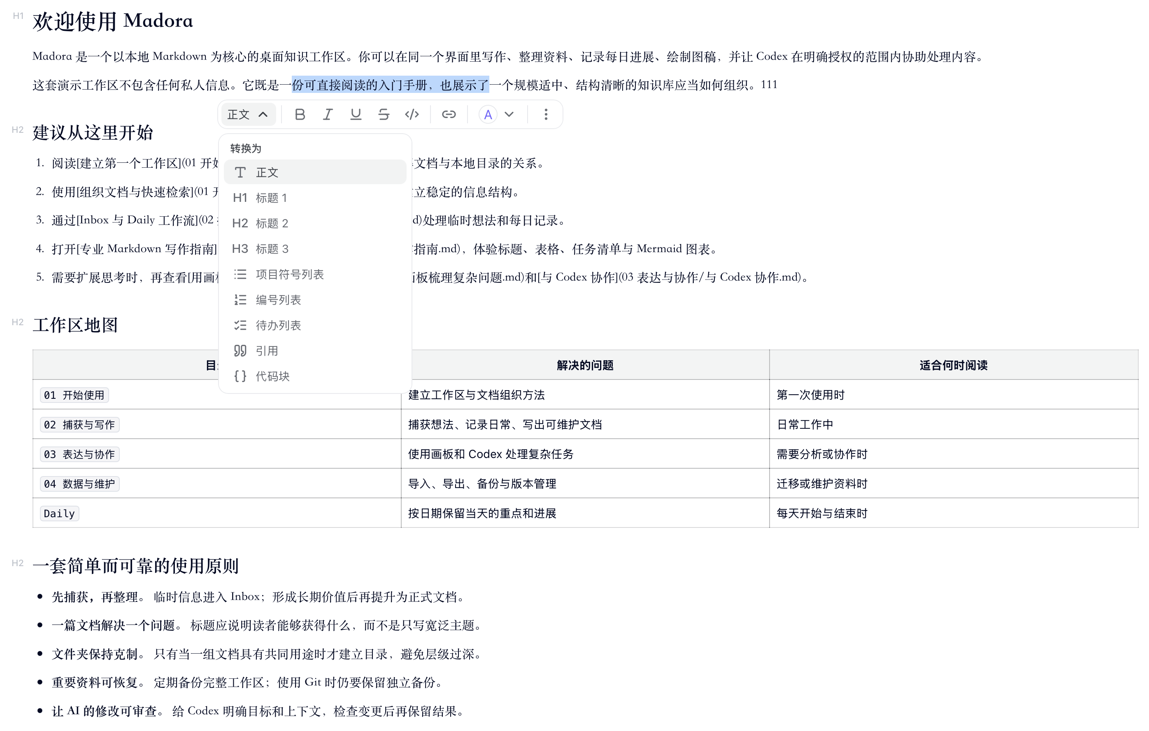Click the 01 开始使用 code tag
Screen dimensions: 1149x731
point(74,395)
